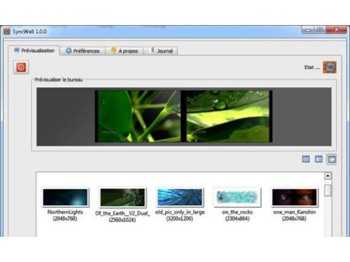Click the scrollbar up arrow in wallpaper list
350x262 pixels.
[x=327, y=176]
